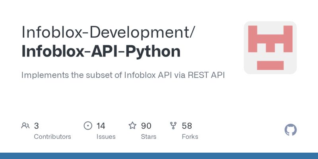Screen dimensions: 318x159
Task: Click the star count 90
Action: 146,126
